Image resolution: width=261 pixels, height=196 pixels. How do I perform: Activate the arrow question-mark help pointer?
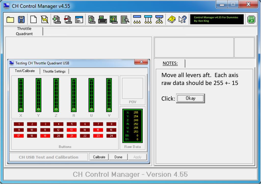[182, 19]
